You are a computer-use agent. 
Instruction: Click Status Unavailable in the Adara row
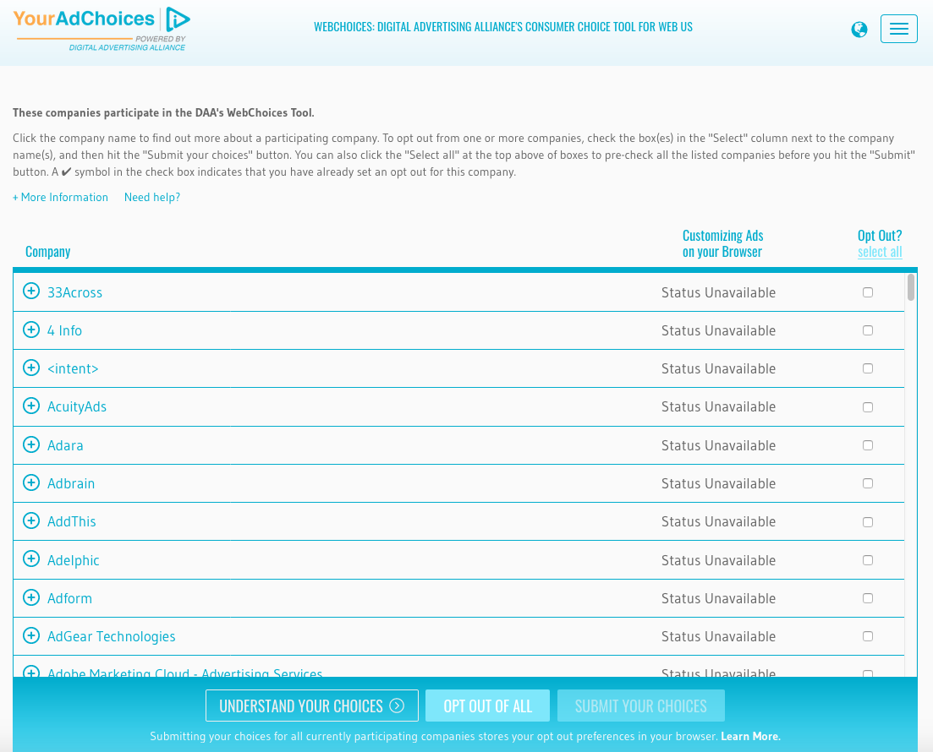[x=718, y=445]
